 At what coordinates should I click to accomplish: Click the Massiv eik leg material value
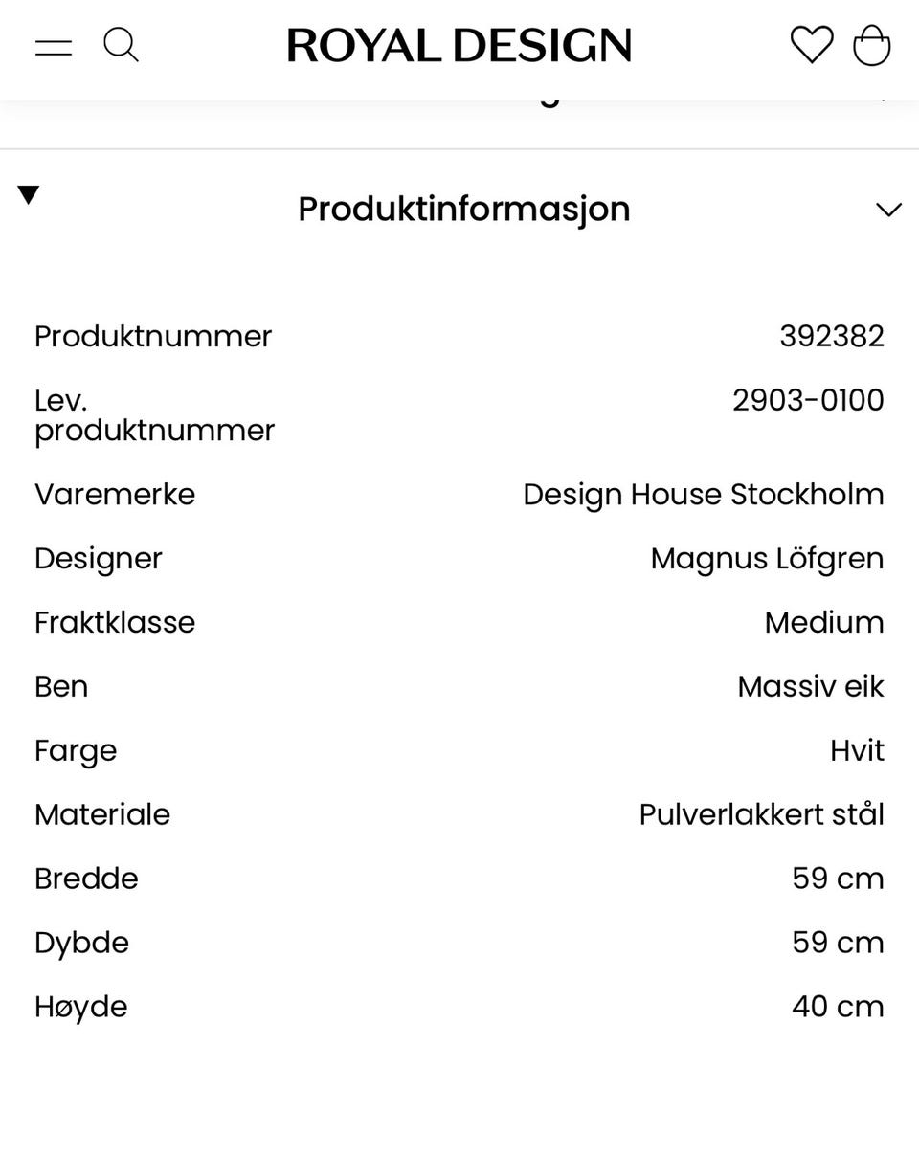pos(810,687)
